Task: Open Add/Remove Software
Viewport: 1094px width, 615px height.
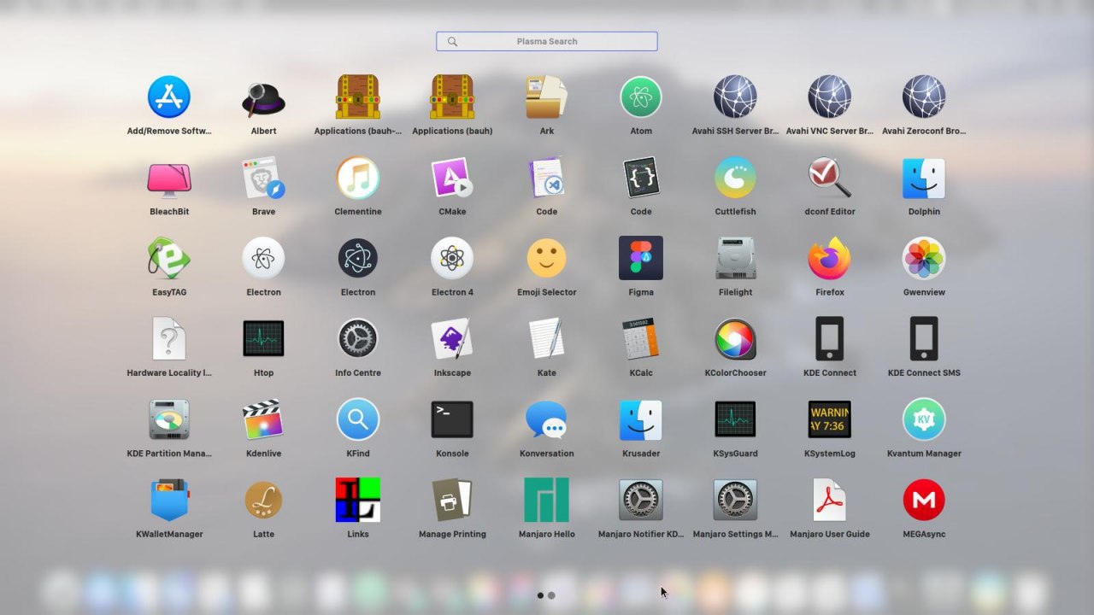Action: click(169, 97)
